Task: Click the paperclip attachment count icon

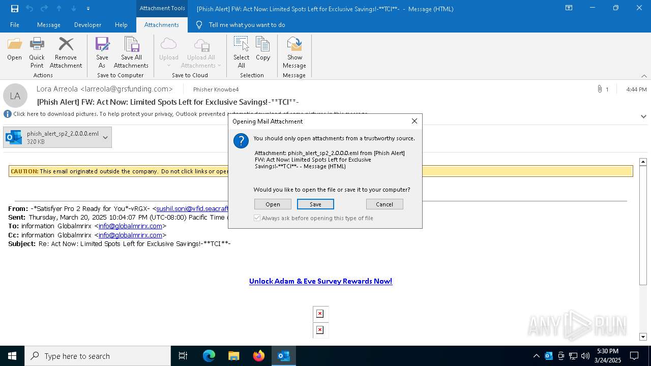Action: pos(600,89)
